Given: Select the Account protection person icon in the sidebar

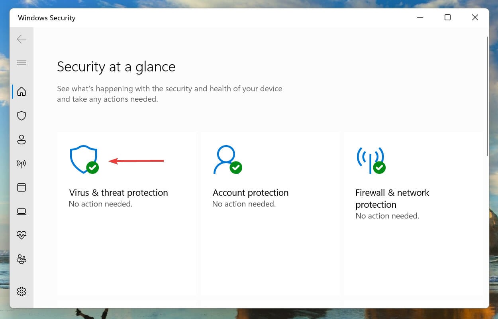Looking at the screenshot, I should tap(22, 140).
